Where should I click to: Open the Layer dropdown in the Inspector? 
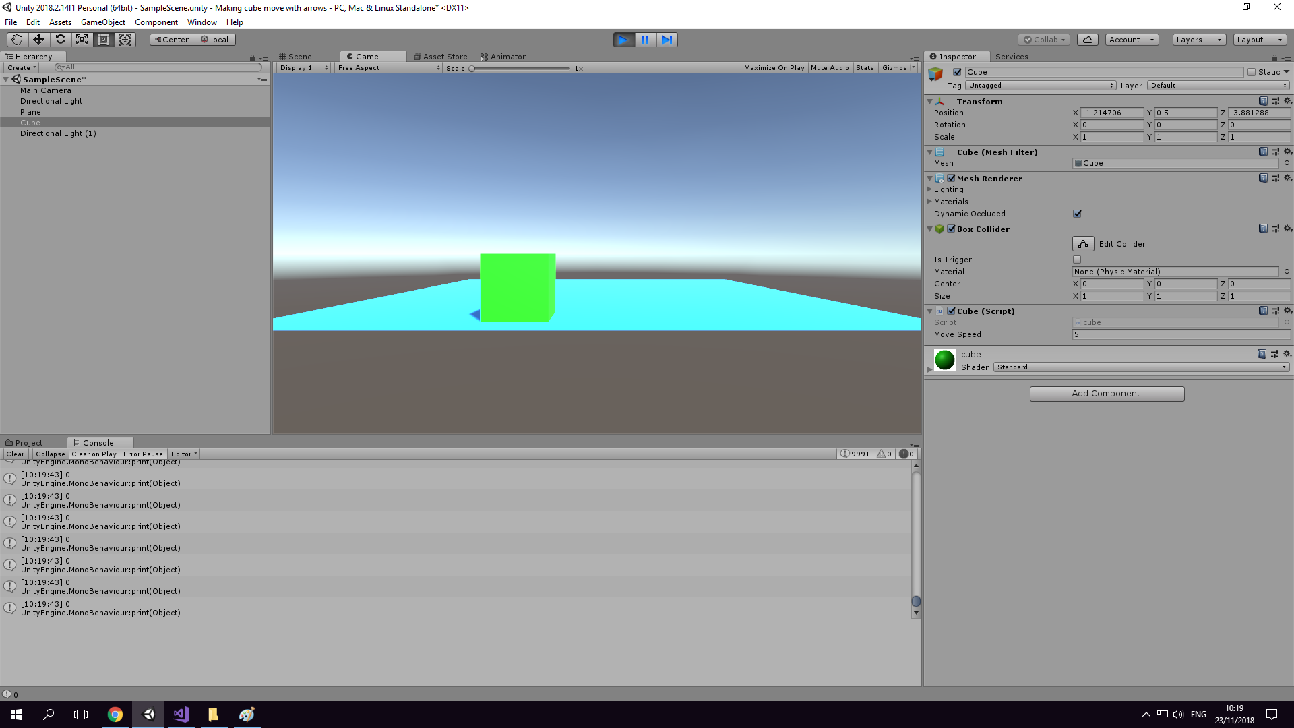pyautogui.click(x=1217, y=85)
